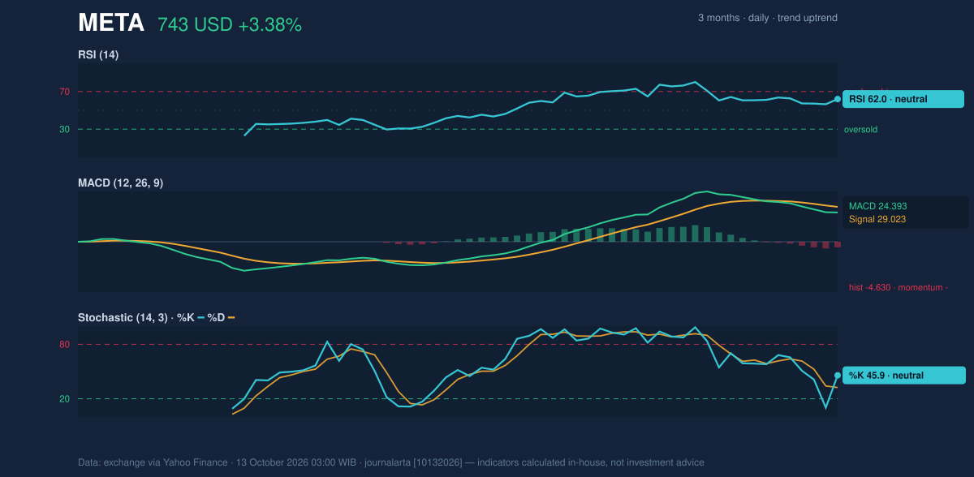Select the RSI 62.0 neutral badge
The height and width of the screenshot is (477, 974).
(x=903, y=99)
